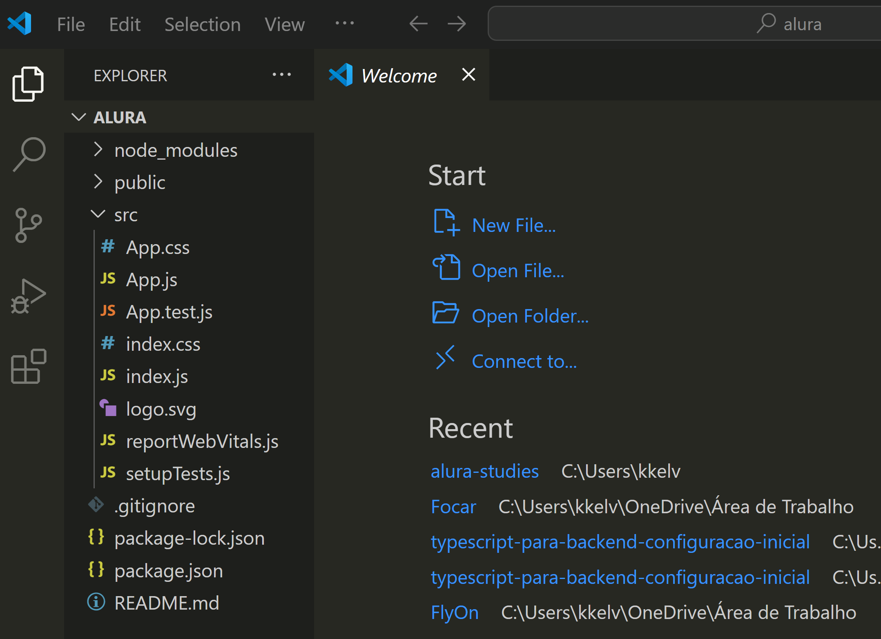Viewport: 881px width, 639px height.
Task: Go forward with the right arrow
Action: [457, 24]
